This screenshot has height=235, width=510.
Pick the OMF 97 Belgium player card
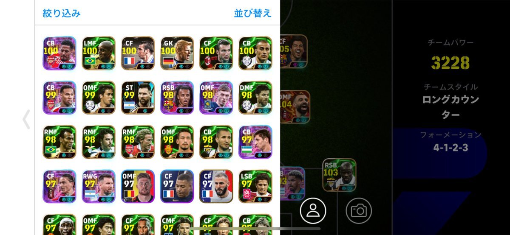tap(138, 186)
